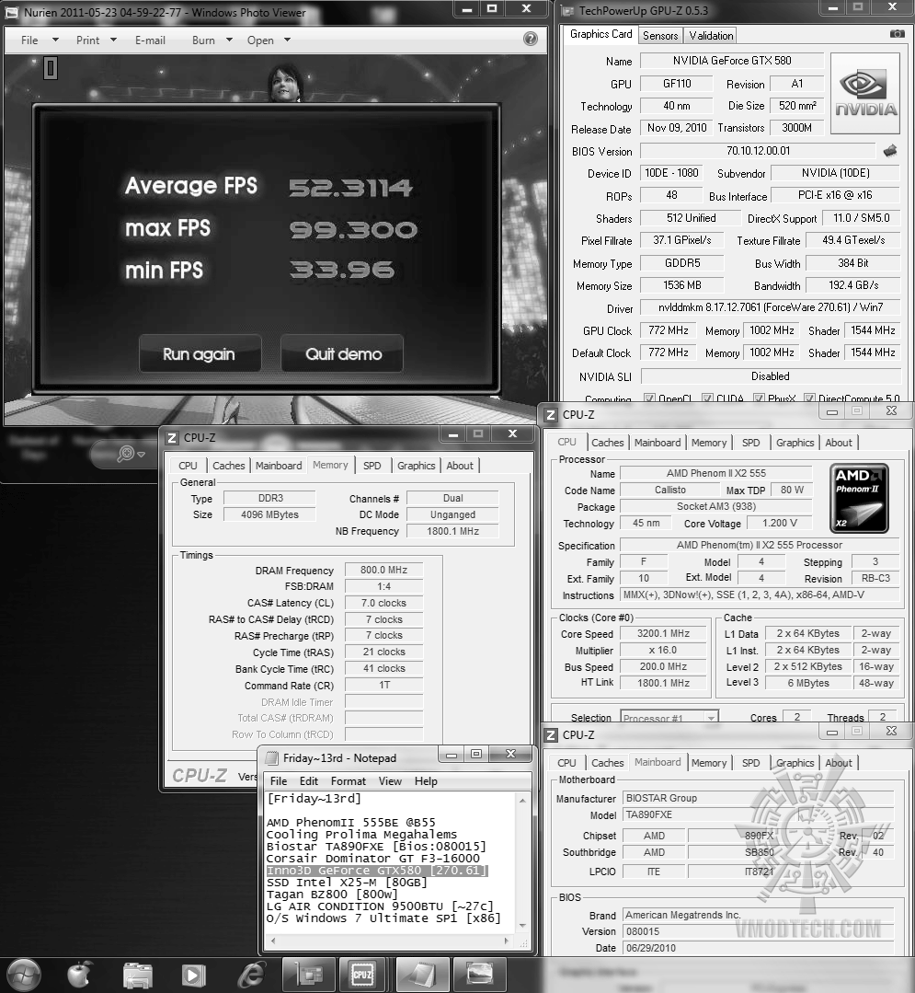Open Windows Media Player from taskbar

click(x=194, y=976)
